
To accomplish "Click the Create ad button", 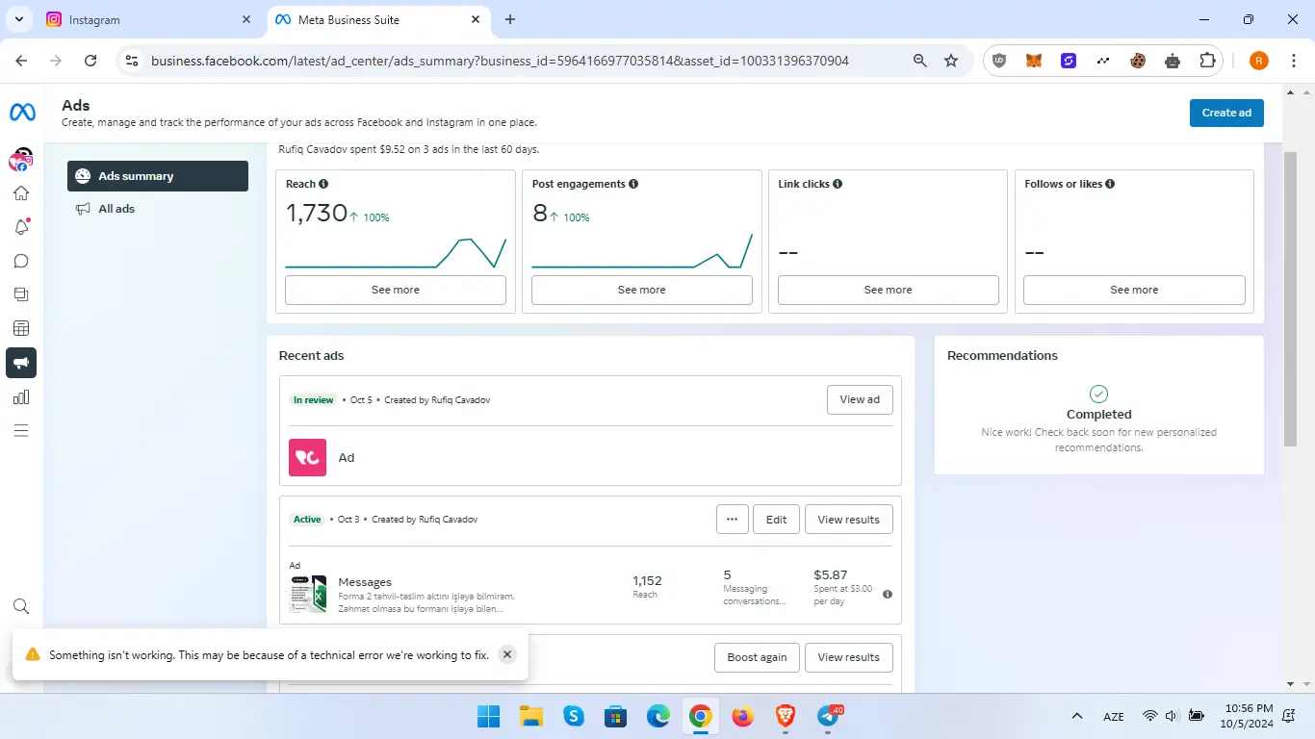I will [x=1226, y=113].
